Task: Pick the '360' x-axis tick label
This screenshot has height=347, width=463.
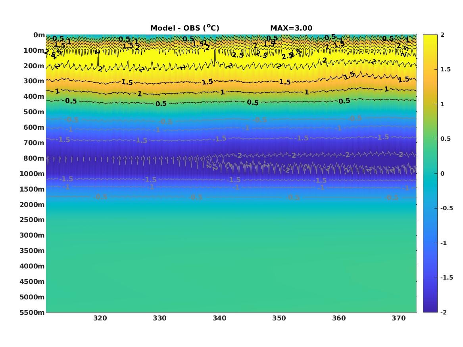Action: (x=339, y=318)
